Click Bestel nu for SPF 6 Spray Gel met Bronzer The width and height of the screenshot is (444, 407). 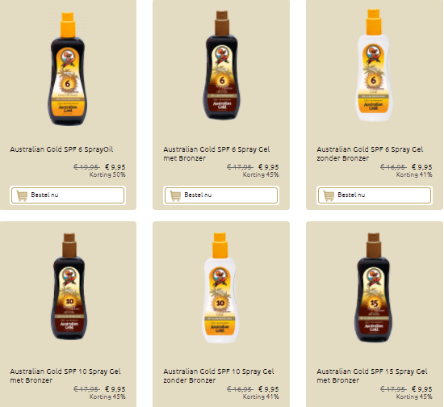tap(221, 195)
